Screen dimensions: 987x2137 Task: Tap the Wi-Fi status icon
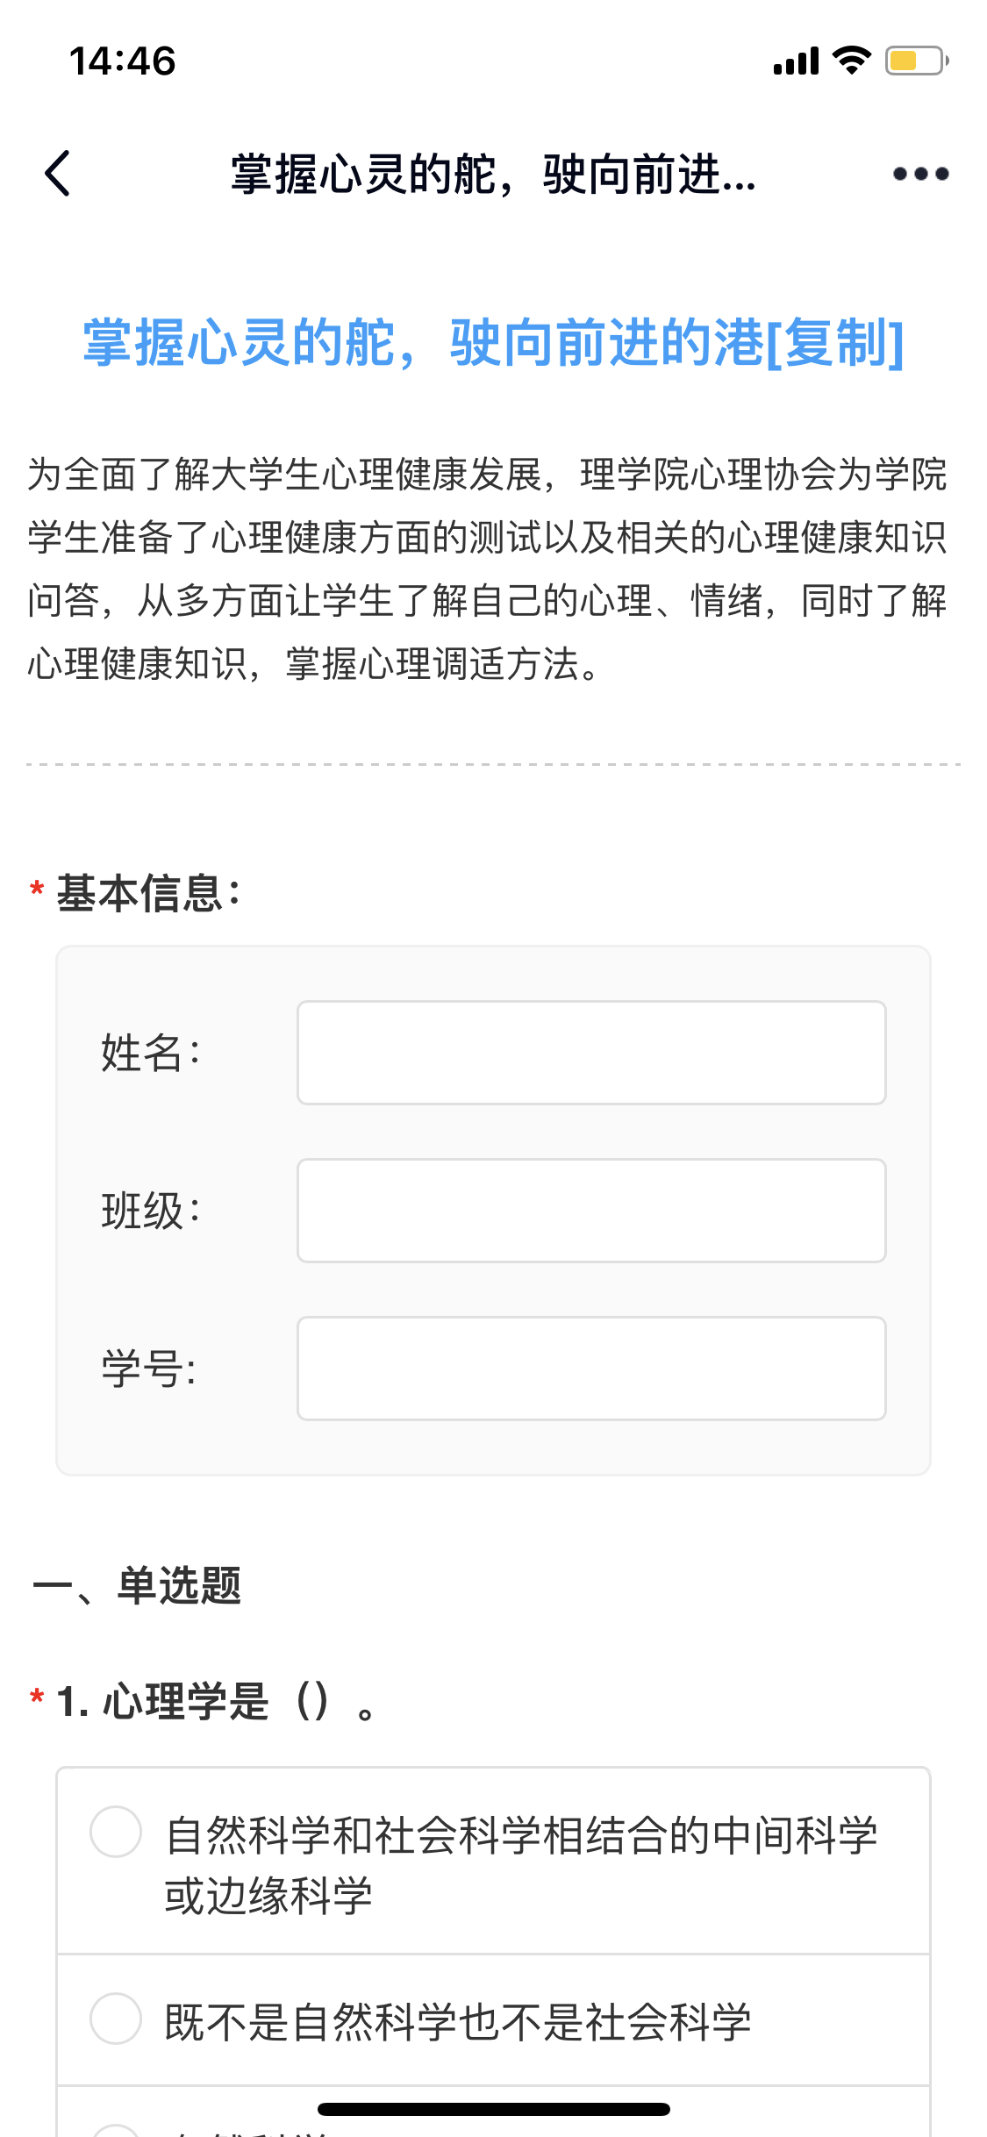851,61
